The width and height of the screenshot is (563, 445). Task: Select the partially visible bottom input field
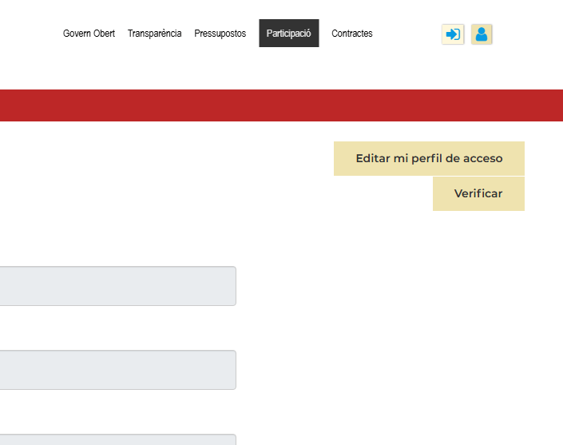pyautogui.click(x=117, y=439)
